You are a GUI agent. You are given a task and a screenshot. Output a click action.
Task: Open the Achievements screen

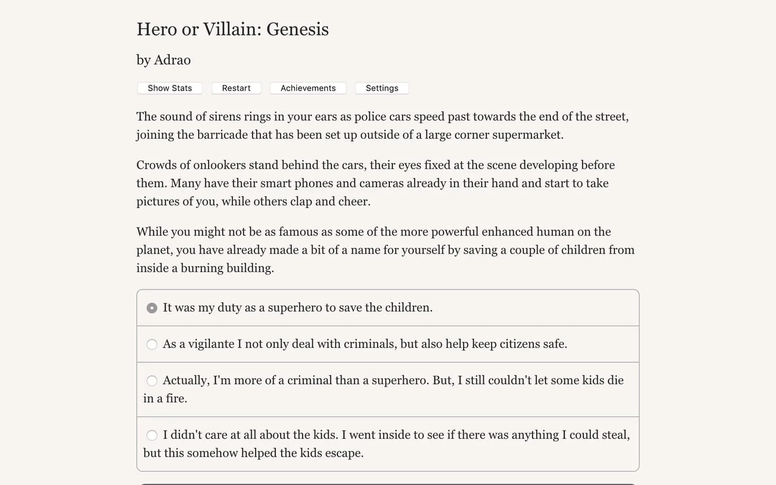coord(308,88)
